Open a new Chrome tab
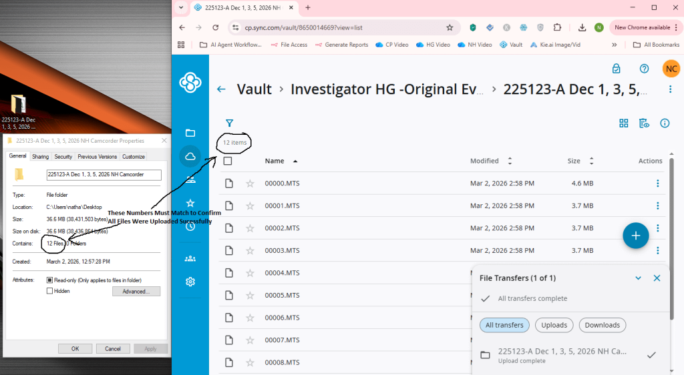684x375 pixels. coord(308,7)
